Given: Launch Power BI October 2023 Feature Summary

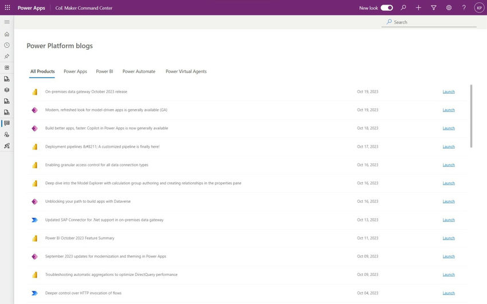Looking at the screenshot, I should pyautogui.click(x=449, y=238).
